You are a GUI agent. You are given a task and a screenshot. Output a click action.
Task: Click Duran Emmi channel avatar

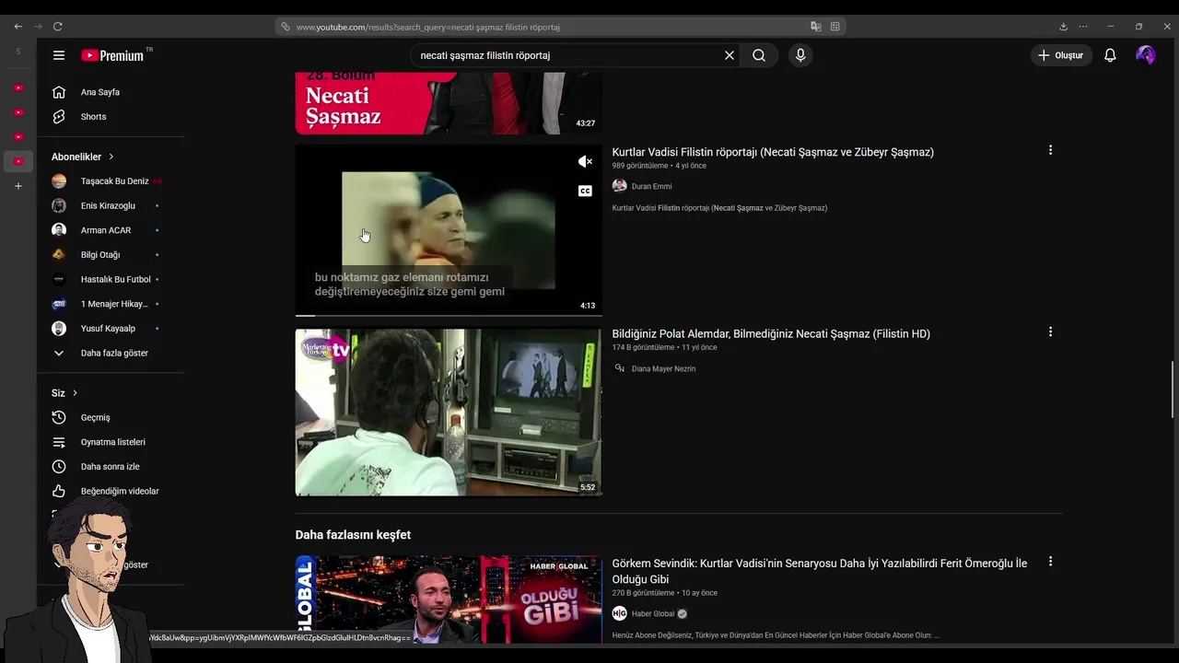click(x=619, y=186)
